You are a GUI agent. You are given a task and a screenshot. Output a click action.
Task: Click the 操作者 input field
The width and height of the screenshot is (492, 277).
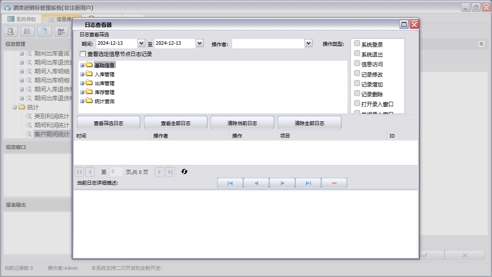point(268,43)
